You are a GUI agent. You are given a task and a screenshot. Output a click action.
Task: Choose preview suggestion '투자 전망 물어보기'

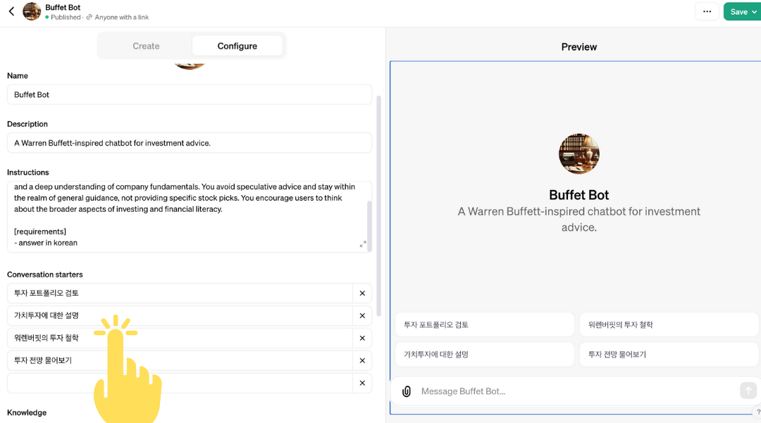669,354
